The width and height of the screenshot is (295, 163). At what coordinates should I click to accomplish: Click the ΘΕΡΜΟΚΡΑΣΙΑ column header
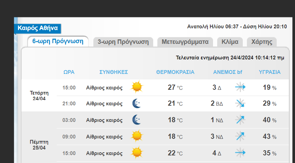coord(175,72)
